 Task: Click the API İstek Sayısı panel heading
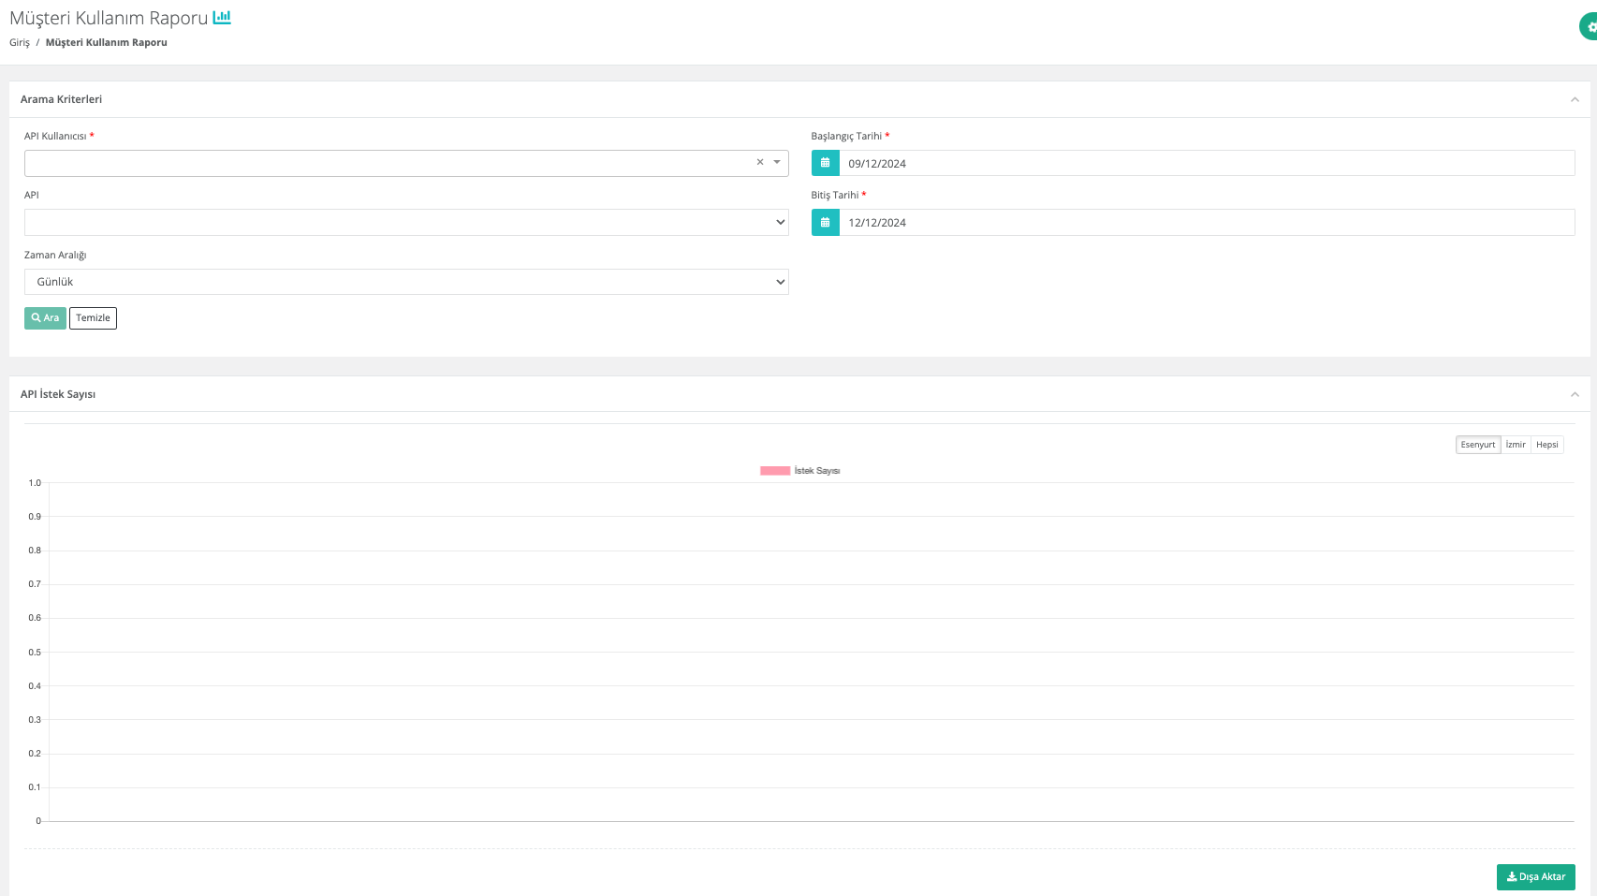coord(58,394)
